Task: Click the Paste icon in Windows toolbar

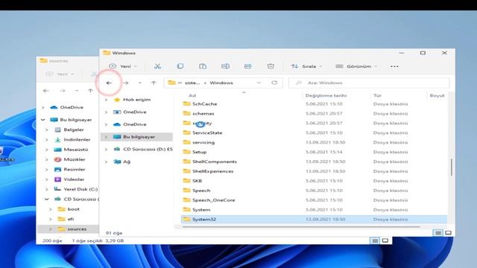Action: point(203,66)
